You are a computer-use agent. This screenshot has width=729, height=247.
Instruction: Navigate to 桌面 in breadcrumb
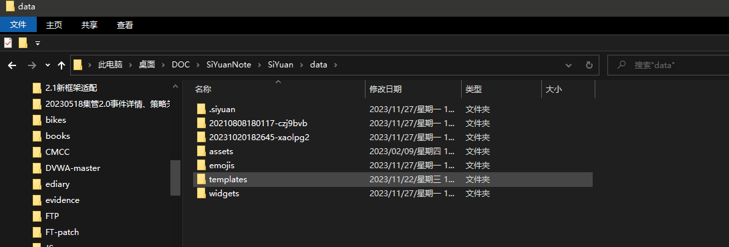coord(146,65)
